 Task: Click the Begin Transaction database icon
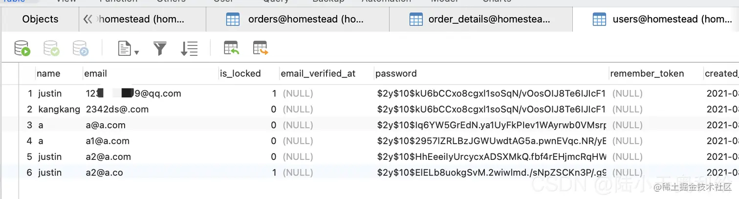(22, 48)
